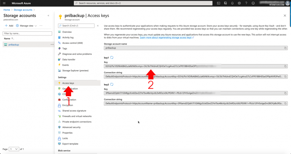The image size is (291, 154).
Task: Click the account avatar
Action: click(287, 2)
